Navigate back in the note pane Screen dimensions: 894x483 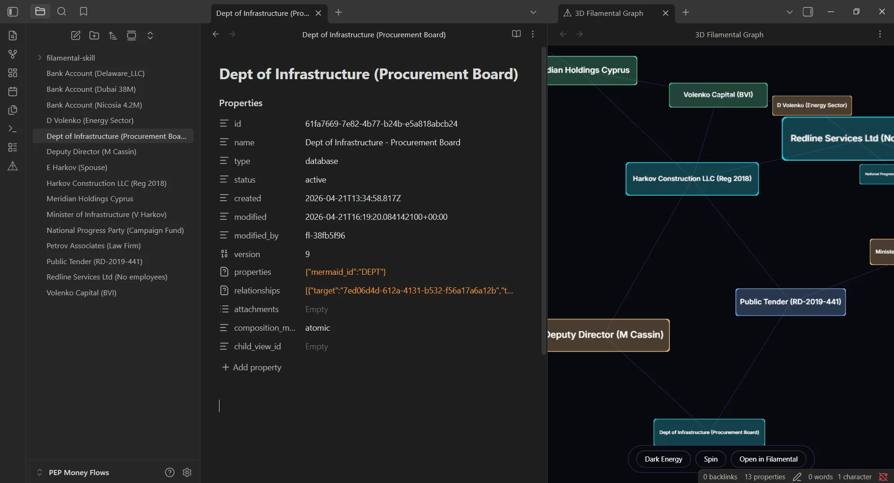[x=215, y=34]
